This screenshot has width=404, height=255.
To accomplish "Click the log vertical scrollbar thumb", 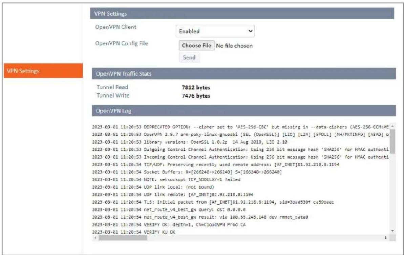I will (392, 141).
